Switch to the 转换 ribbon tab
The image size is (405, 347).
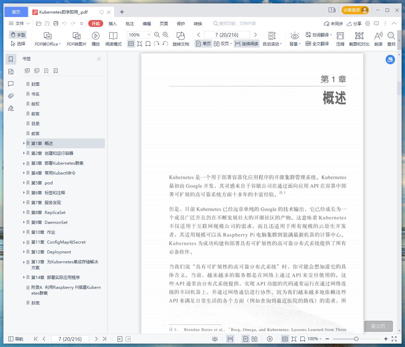click(198, 23)
